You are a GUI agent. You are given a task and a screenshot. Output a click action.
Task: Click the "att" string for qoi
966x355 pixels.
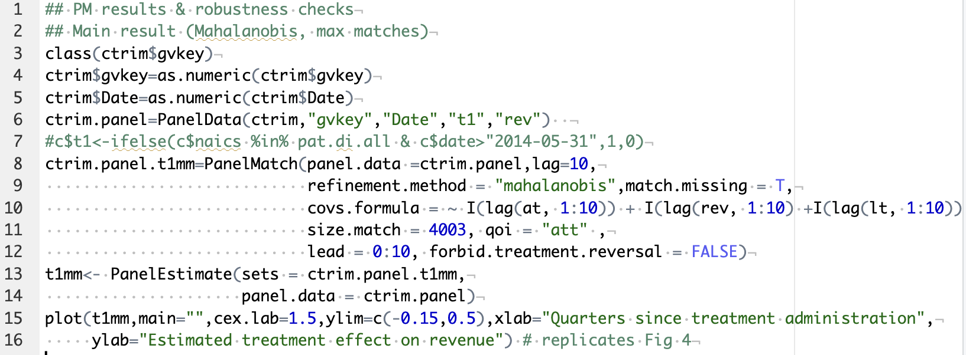(565, 230)
